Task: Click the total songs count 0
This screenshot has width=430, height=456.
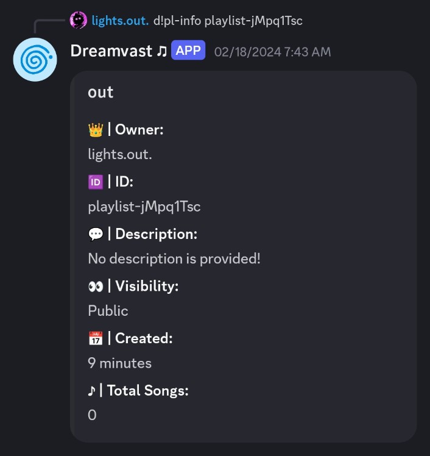Action: tap(92, 415)
